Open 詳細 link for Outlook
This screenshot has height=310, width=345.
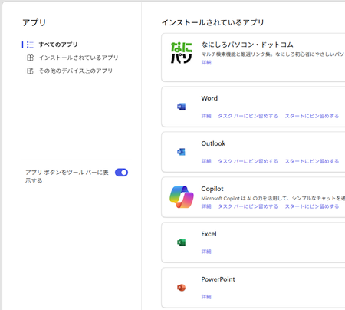point(206,161)
